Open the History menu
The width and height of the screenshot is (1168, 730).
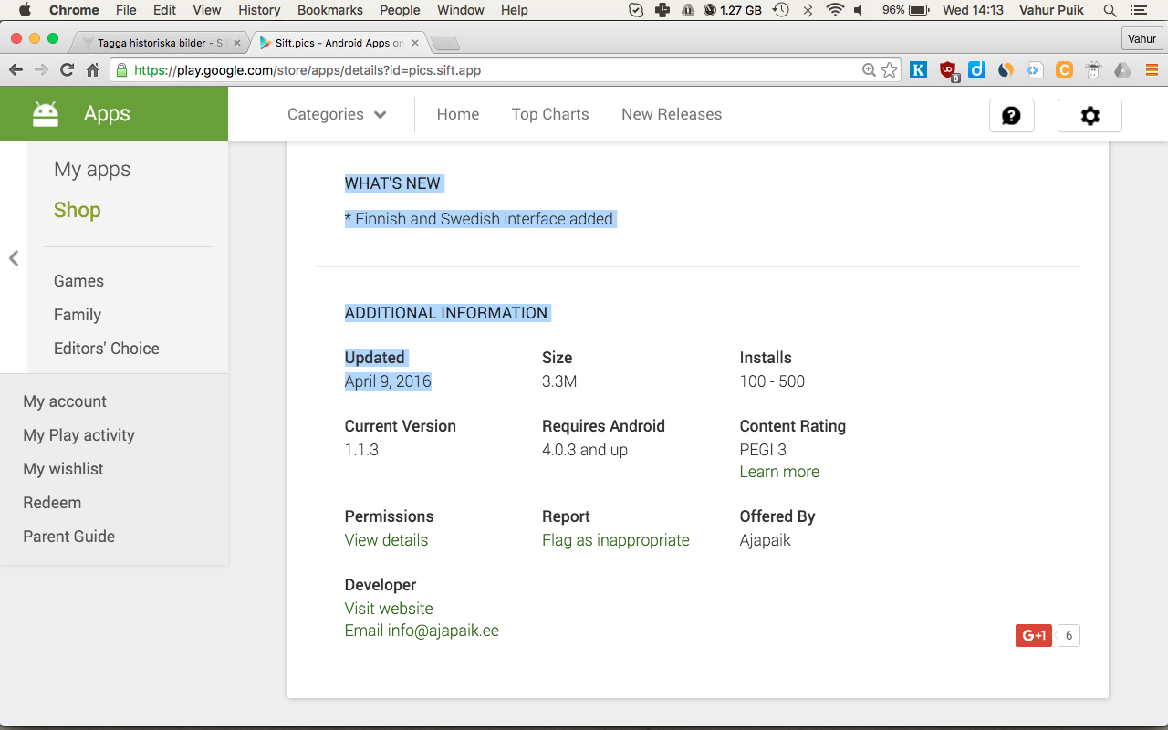pos(259,10)
